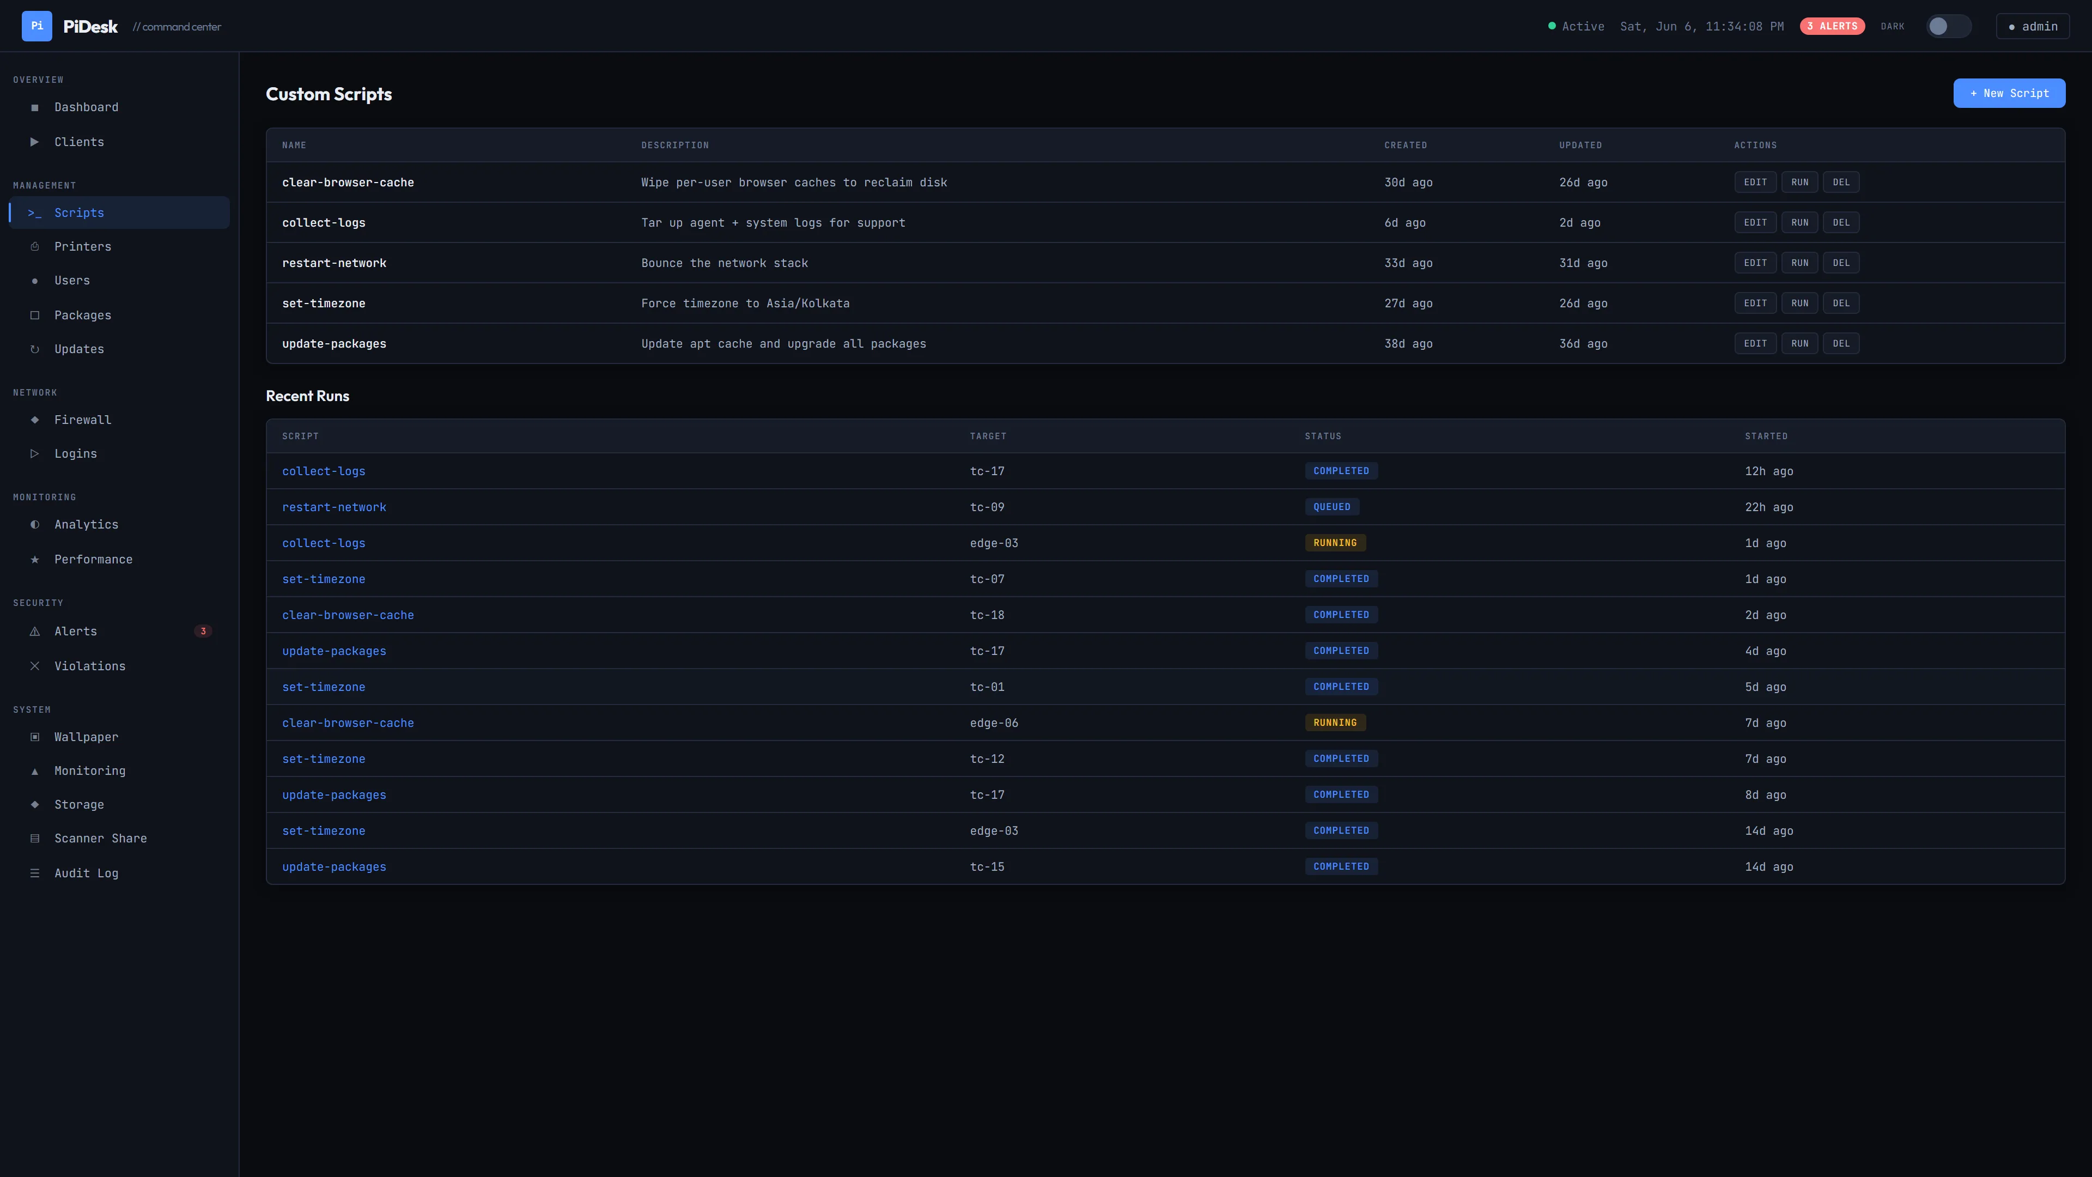
Task: Open the admin user menu
Action: click(x=2033, y=26)
